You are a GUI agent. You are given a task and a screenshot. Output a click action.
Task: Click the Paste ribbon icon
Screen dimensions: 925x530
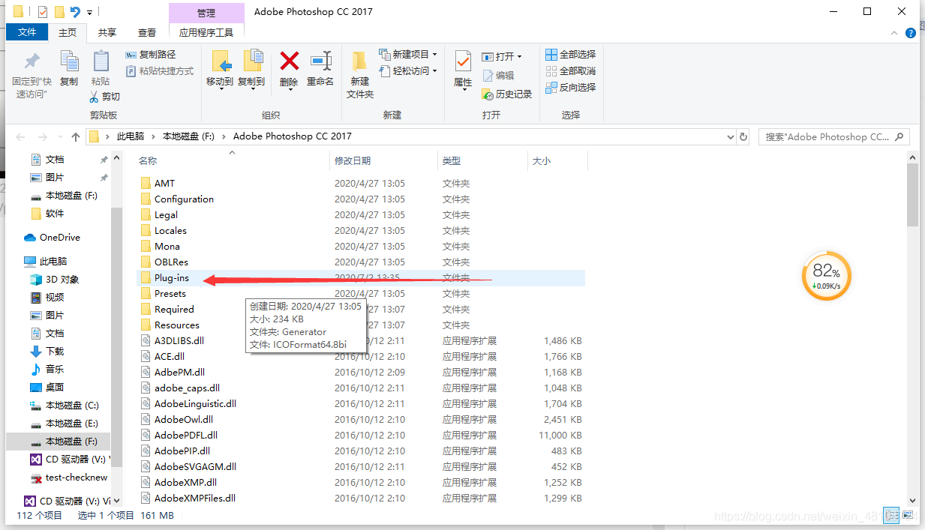[x=101, y=61]
